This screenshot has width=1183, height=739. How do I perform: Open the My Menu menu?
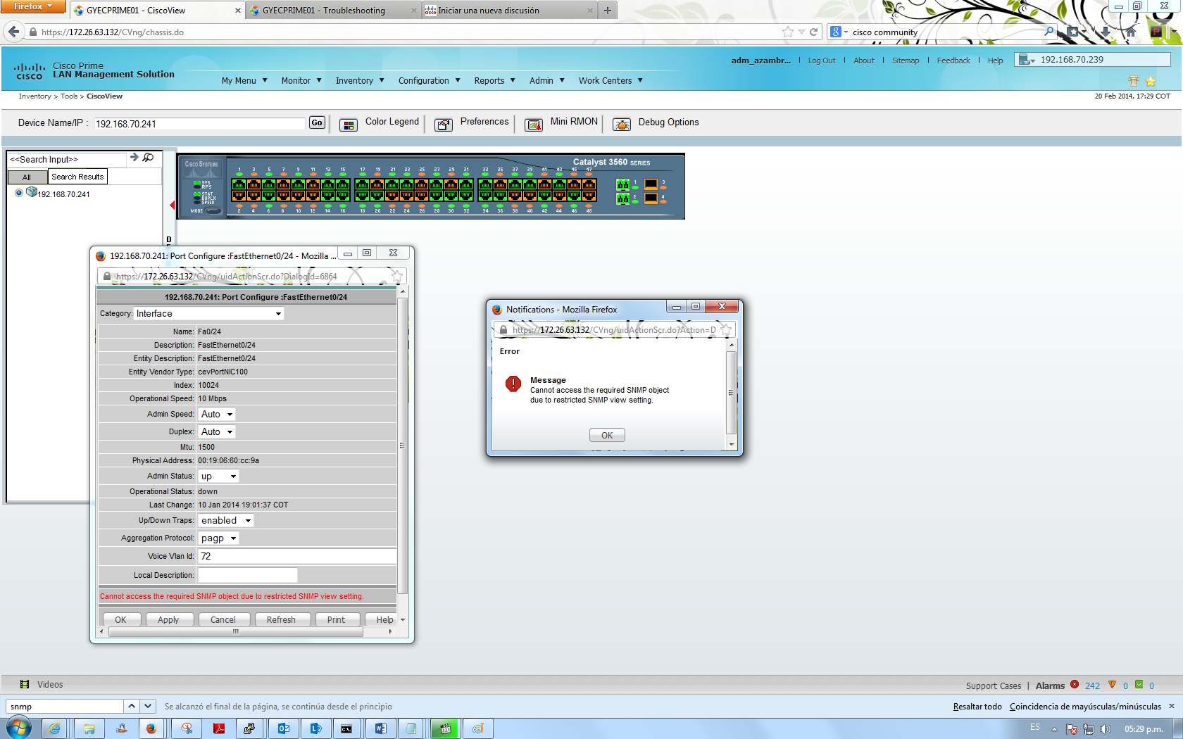click(x=244, y=81)
